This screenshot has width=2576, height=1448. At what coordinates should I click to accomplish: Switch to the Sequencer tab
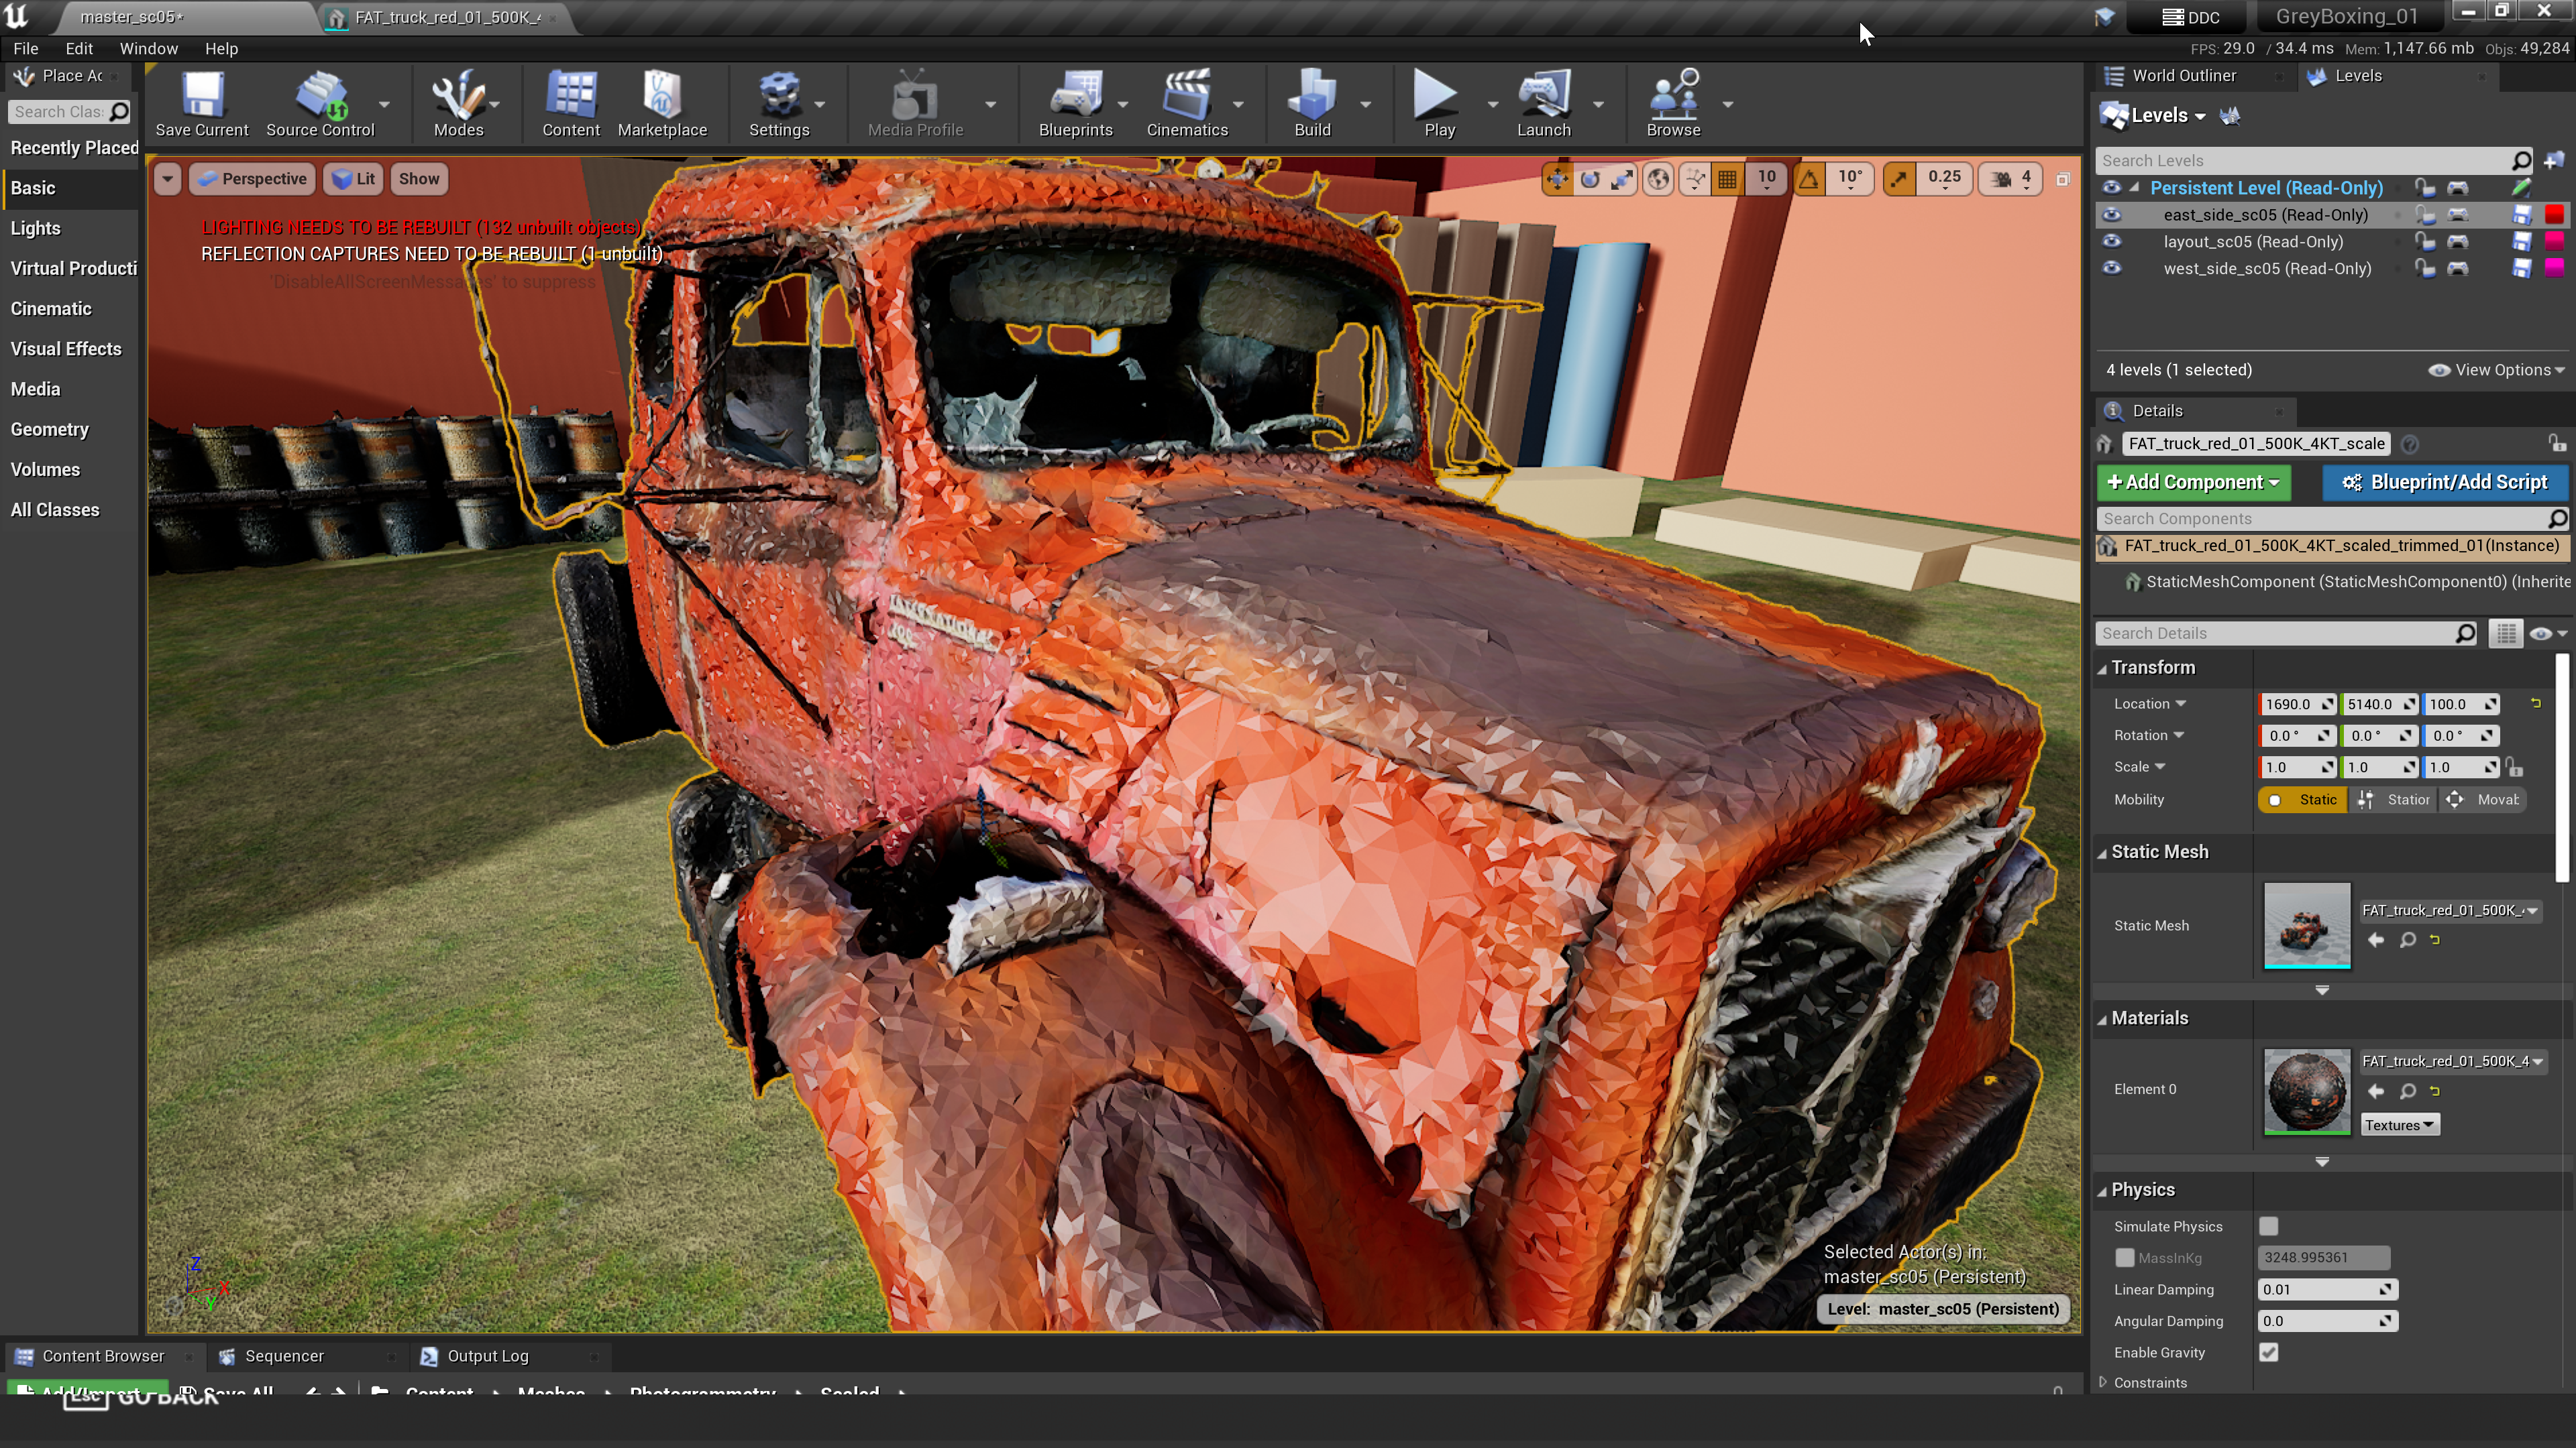click(x=284, y=1356)
